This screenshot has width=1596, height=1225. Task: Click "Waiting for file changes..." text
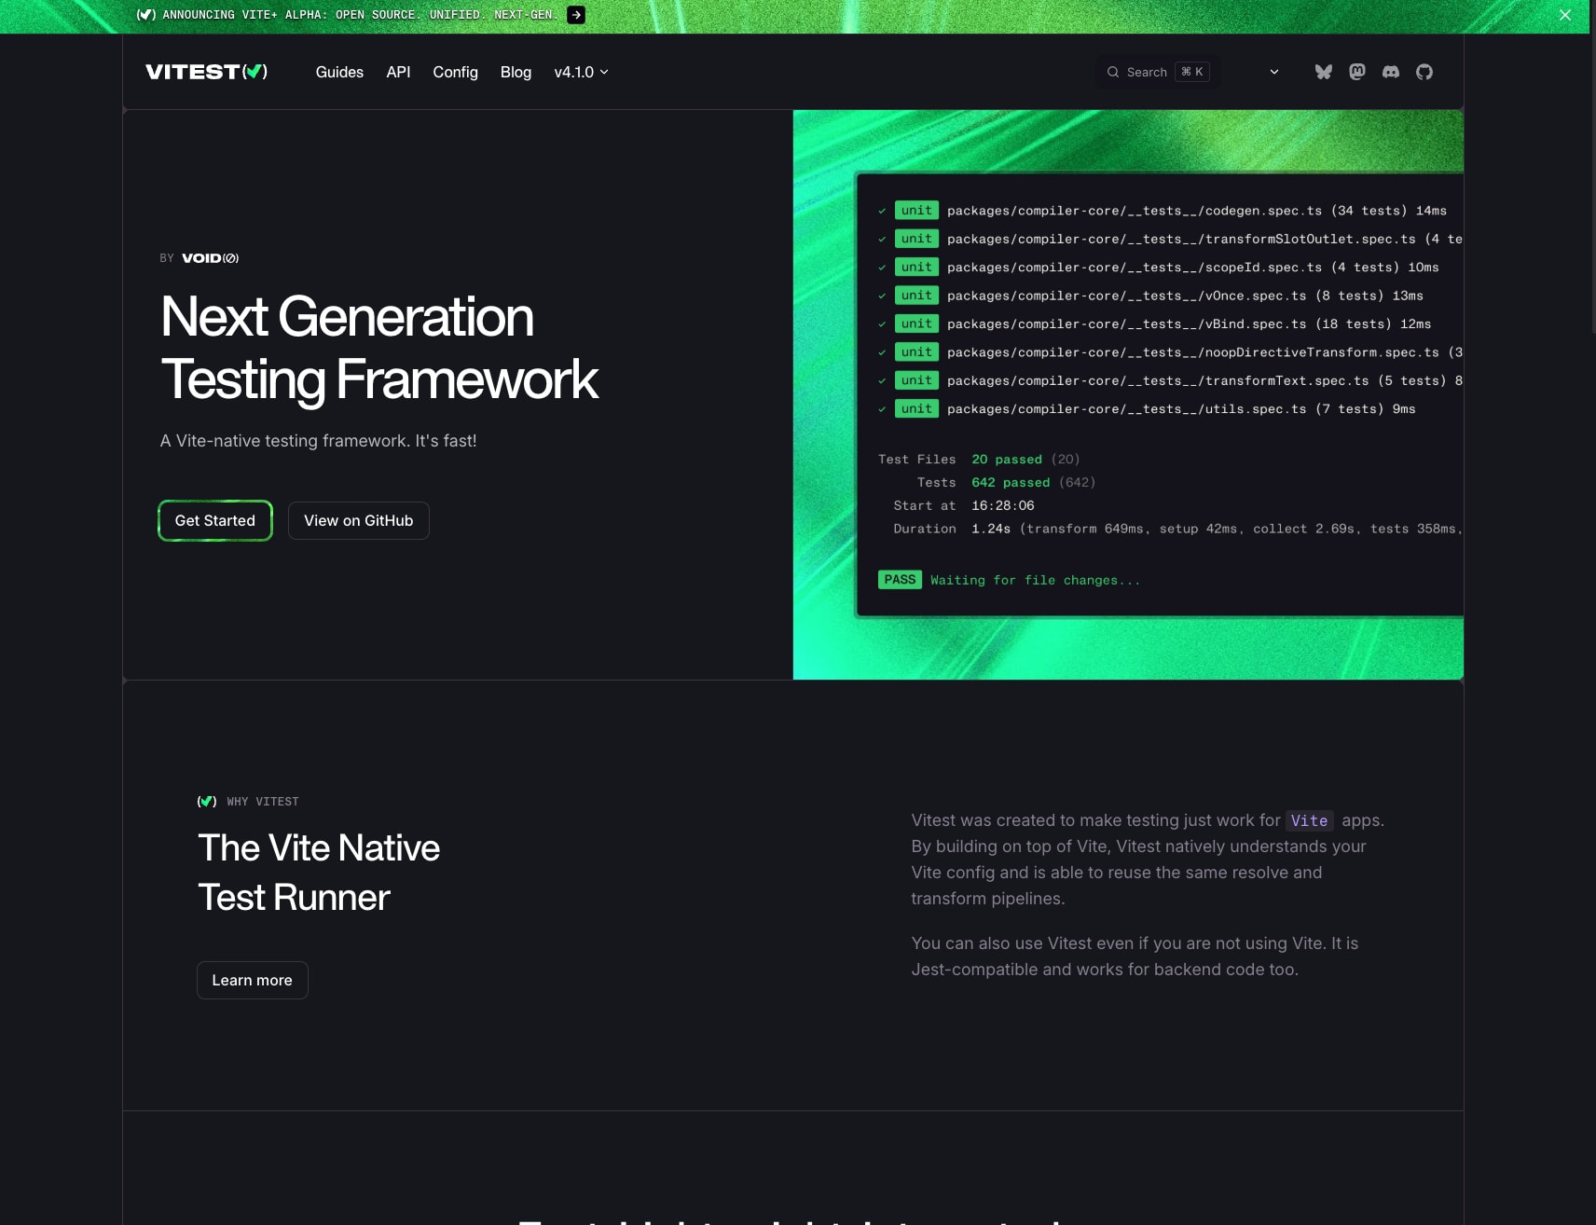tap(1035, 580)
